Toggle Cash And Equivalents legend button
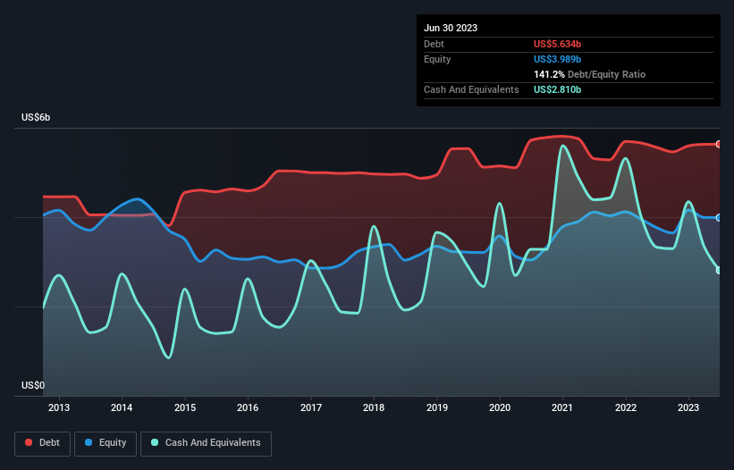Image resolution: width=734 pixels, height=470 pixels. coord(206,443)
